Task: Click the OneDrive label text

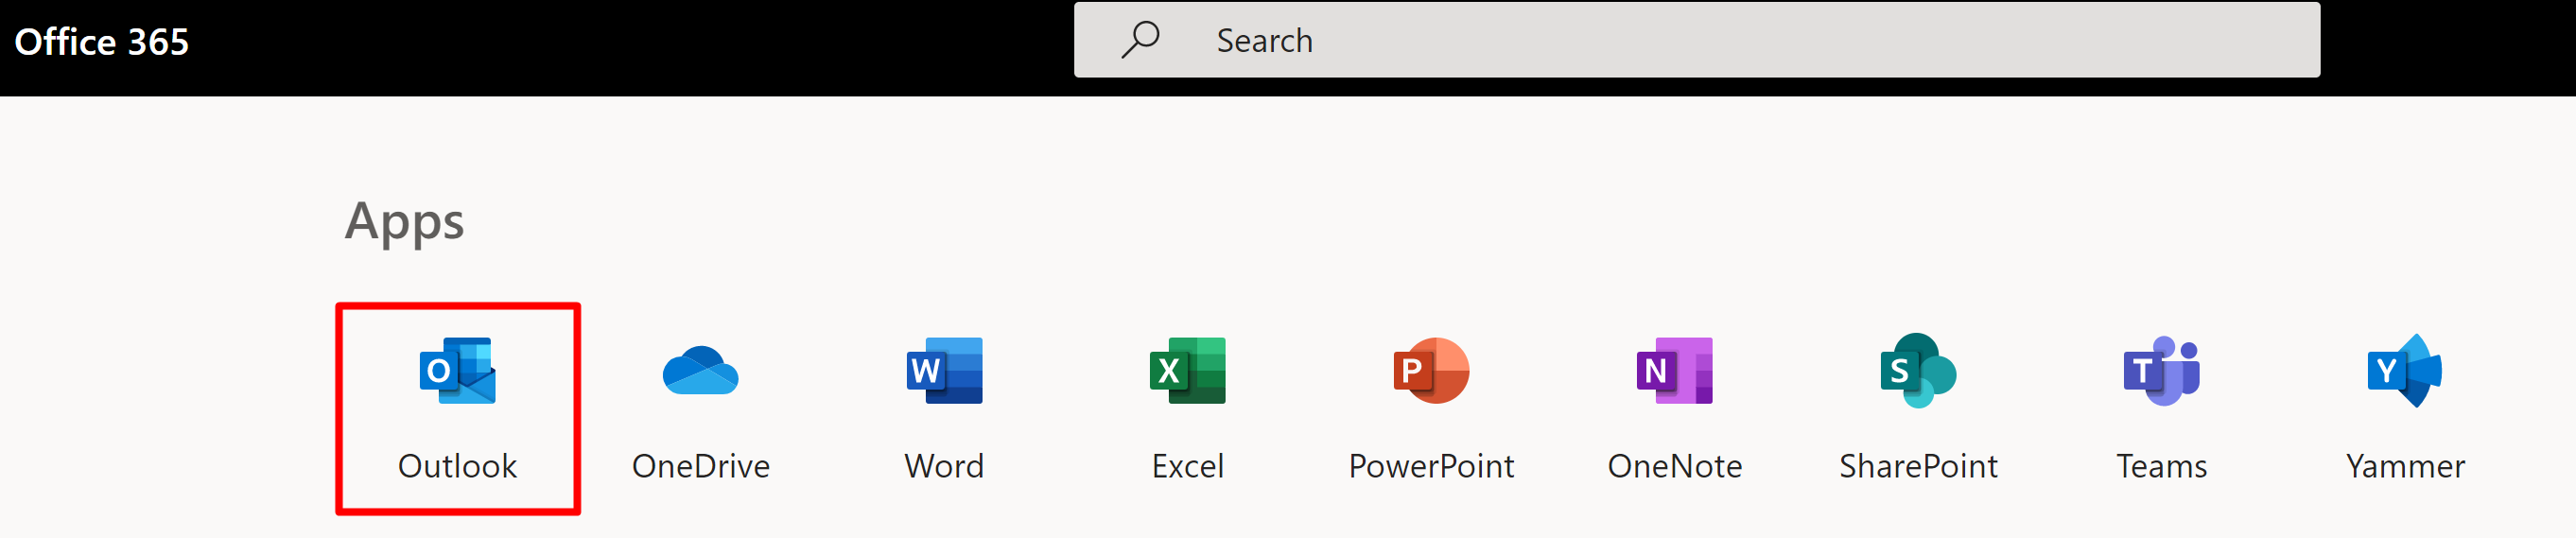Action: tap(701, 466)
